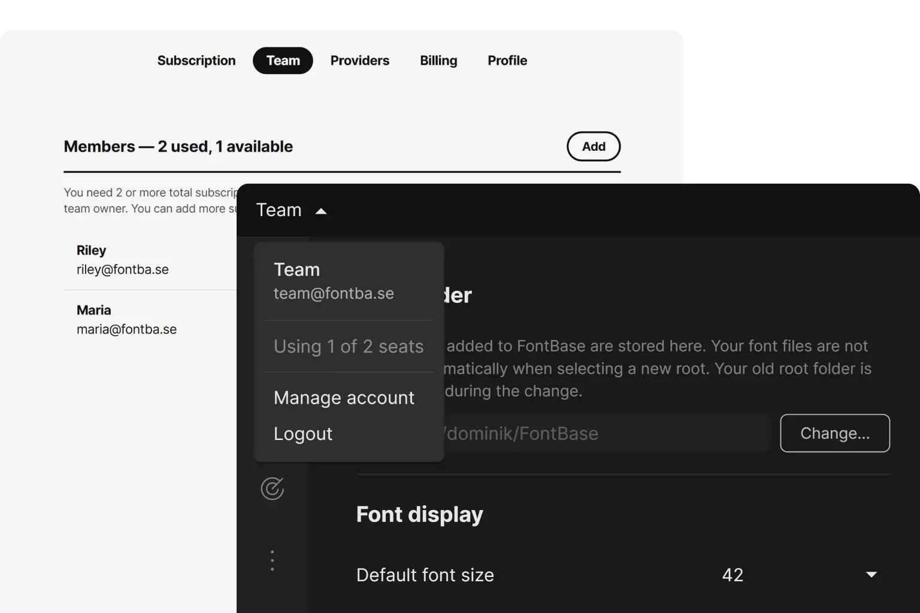Select the Team tab pill
Viewport: 920px width, 613px height.
click(283, 60)
